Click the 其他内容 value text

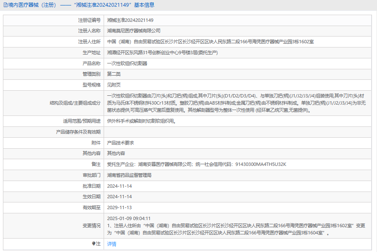click(x=116, y=153)
